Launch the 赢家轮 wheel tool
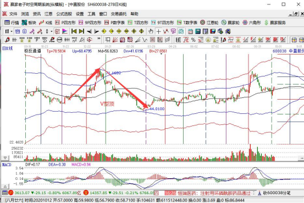This screenshot has height=203, width=304. (230, 23)
